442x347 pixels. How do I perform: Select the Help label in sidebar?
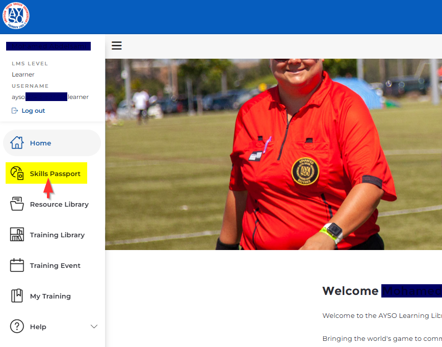coord(38,327)
